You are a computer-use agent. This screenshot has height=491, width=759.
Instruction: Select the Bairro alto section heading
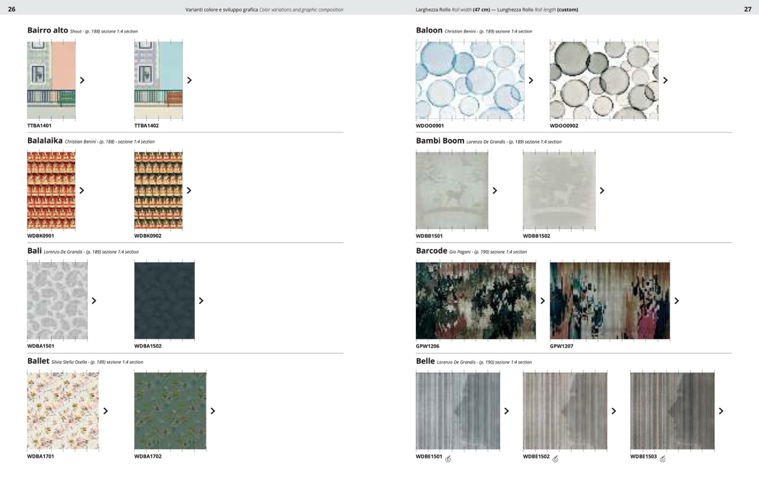[48, 30]
